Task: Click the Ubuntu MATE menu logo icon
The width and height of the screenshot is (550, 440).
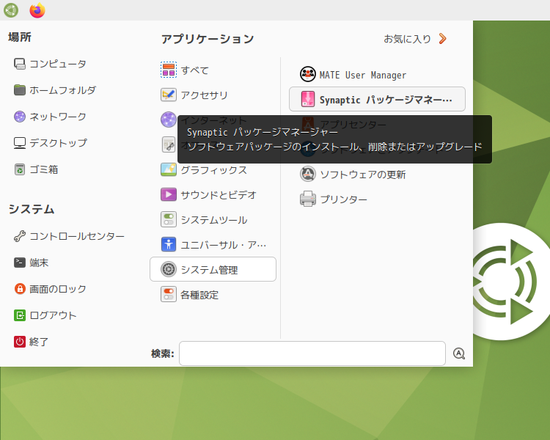Action: pos(11,10)
